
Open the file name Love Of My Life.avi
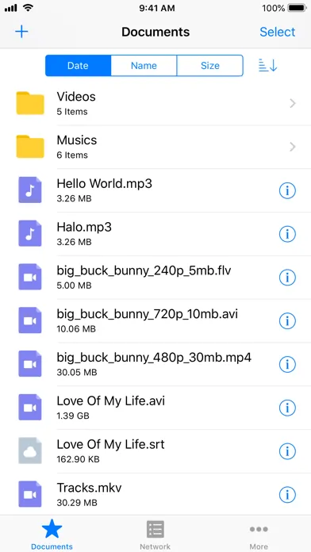pos(110,401)
